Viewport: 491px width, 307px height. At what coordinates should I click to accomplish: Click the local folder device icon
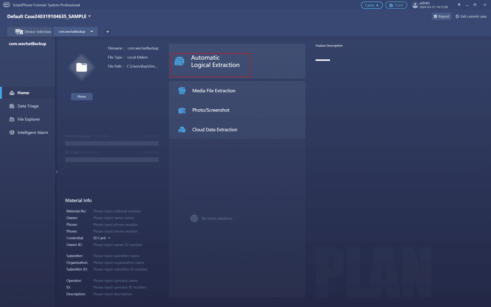click(x=82, y=67)
